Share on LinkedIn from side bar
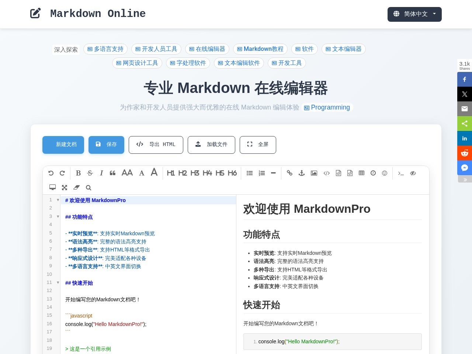 [465, 138]
